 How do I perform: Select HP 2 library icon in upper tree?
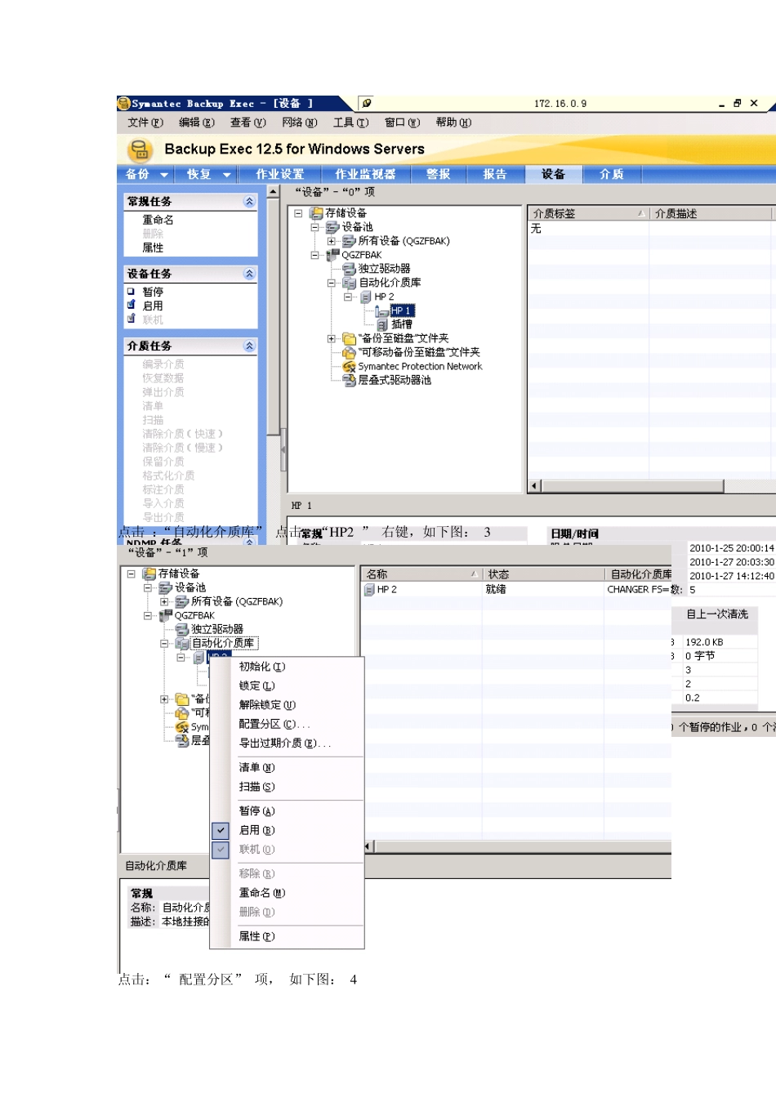[366, 297]
